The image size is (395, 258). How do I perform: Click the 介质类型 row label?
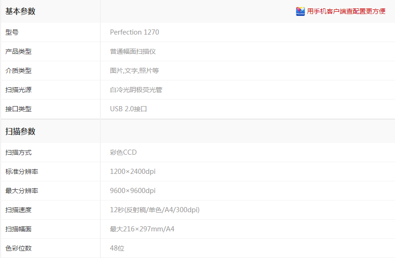tap(18, 71)
